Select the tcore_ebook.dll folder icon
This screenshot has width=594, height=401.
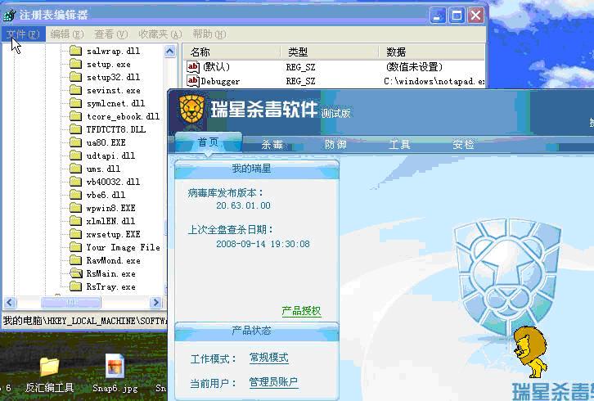(76, 116)
